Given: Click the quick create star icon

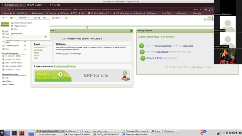Looking at the screenshot, I should tap(3, 18).
